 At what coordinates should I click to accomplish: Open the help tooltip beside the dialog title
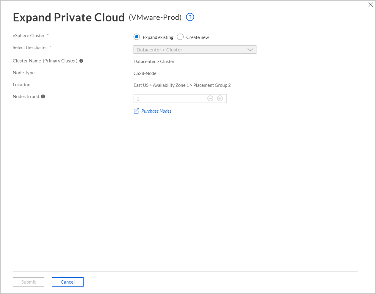coord(190,17)
